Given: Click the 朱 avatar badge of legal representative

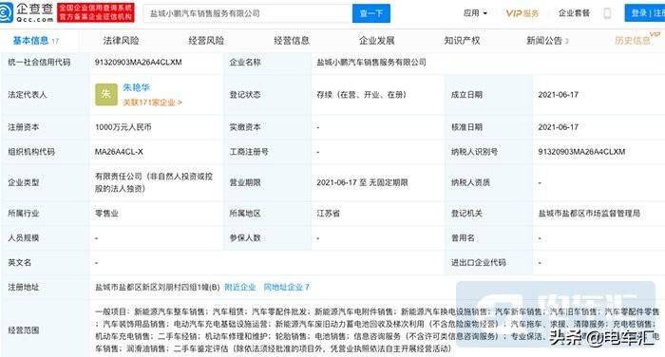Looking at the screenshot, I should (106, 94).
